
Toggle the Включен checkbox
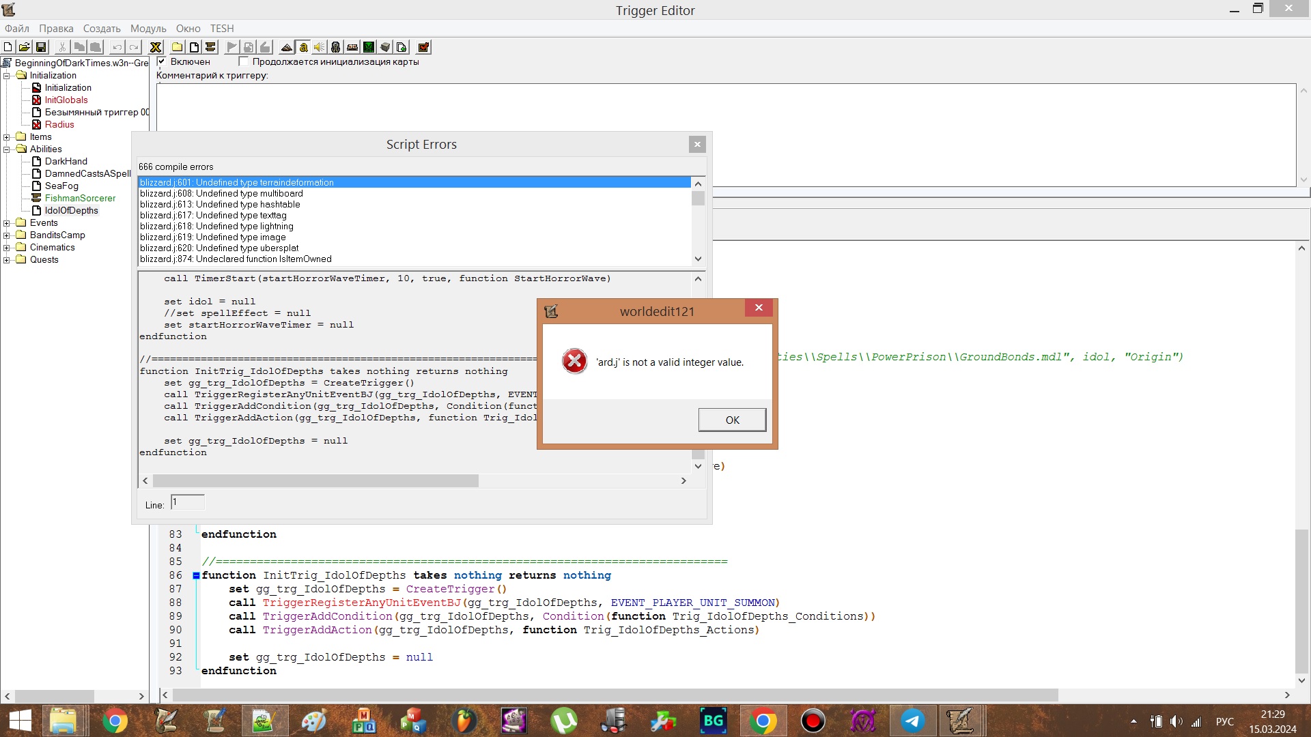(162, 61)
